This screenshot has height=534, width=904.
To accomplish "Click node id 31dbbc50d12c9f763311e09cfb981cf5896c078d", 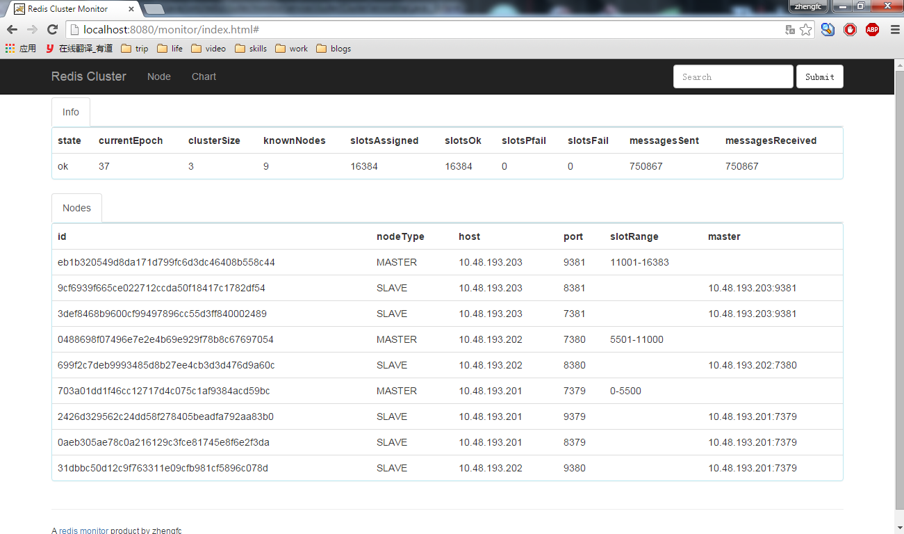I will pos(163,468).
